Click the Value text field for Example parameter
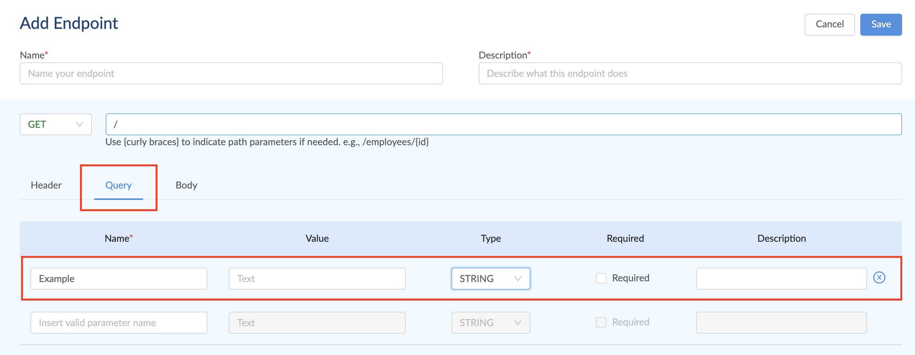915x355 pixels. (x=317, y=278)
